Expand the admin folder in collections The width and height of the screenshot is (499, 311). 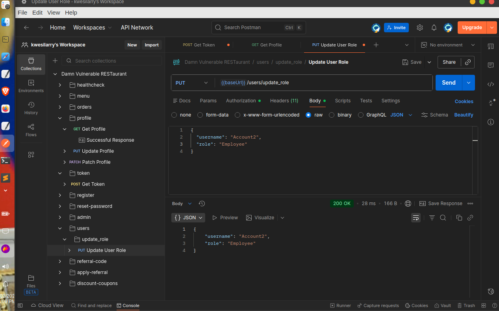(60, 217)
